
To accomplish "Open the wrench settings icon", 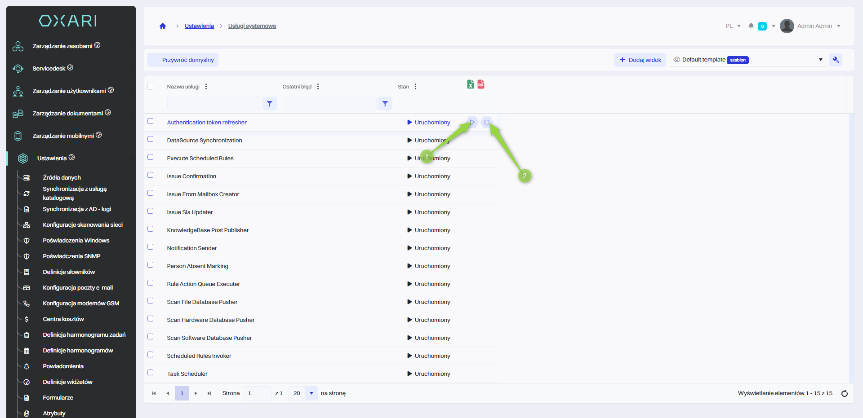I will (x=836, y=60).
